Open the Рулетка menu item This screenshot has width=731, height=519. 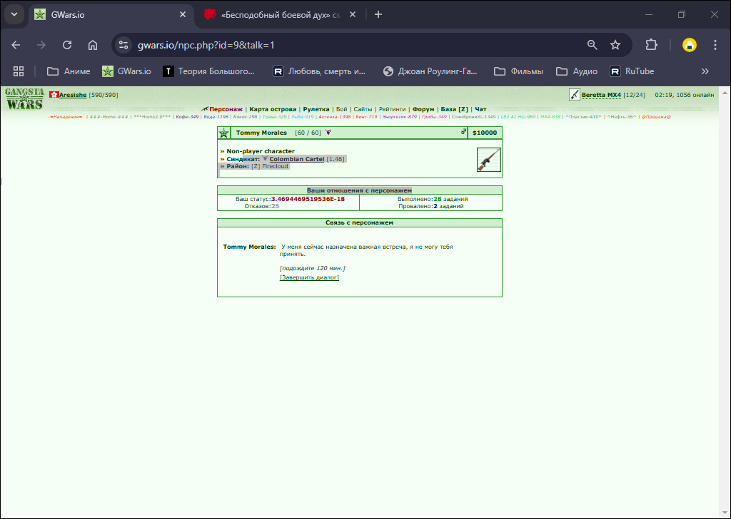[x=316, y=109]
